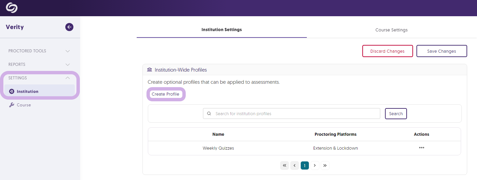
Task: Click the app logo in the top bar
Action: [12, 8]
